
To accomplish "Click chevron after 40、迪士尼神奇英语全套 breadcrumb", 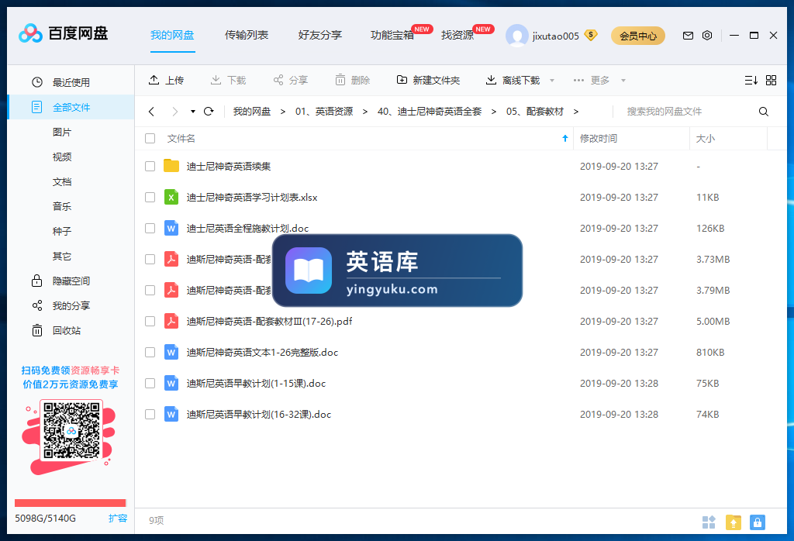I will pyautogui.click(x=494, y=112).
